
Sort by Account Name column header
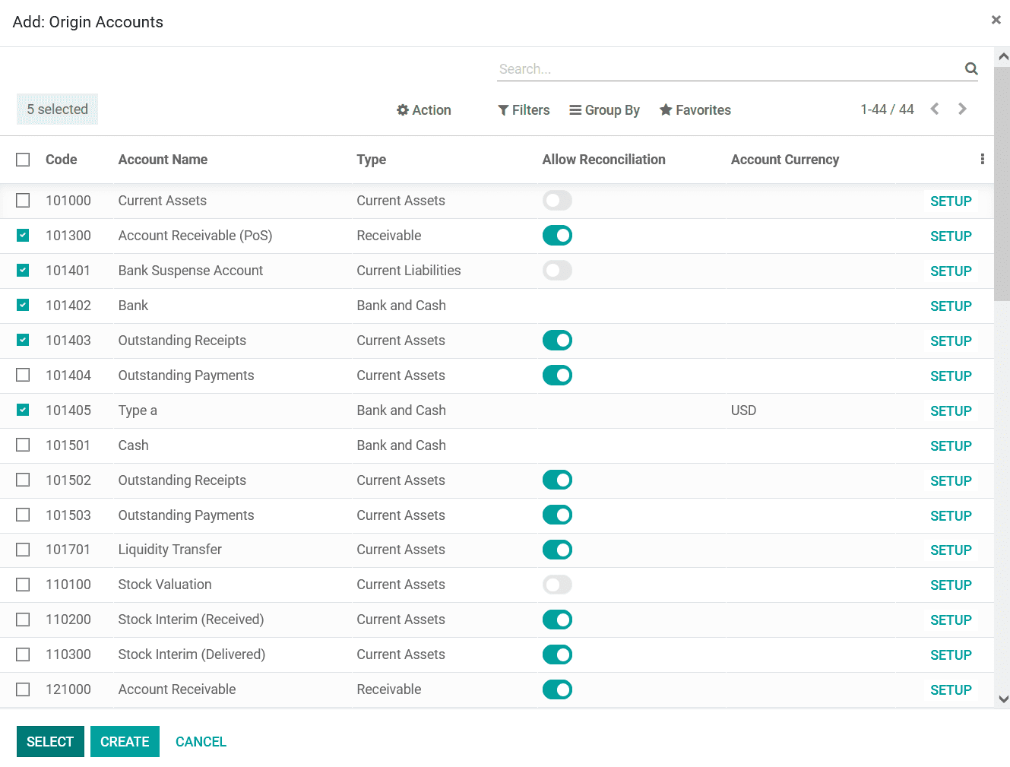point(163,160)
